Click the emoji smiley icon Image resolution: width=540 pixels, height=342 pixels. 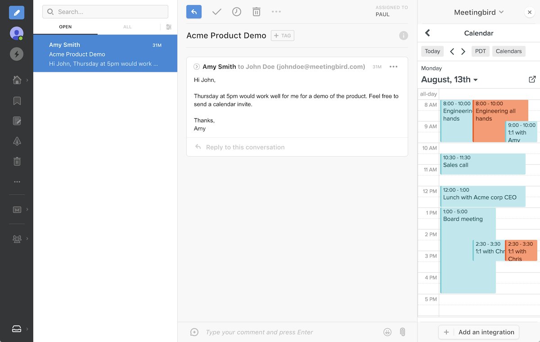tap(387, 332)
